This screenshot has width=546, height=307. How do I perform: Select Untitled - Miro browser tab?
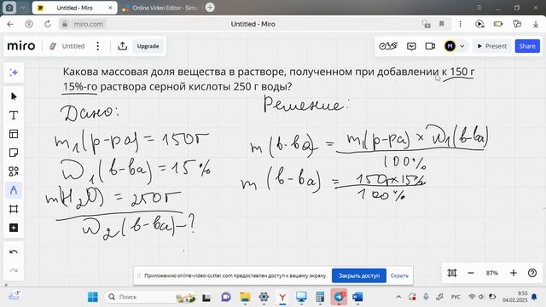74,8
